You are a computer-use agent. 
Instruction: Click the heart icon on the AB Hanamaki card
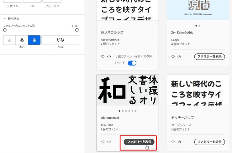point(103,142)
